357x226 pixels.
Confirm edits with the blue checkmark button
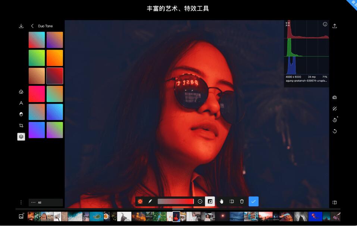[253, 201]
